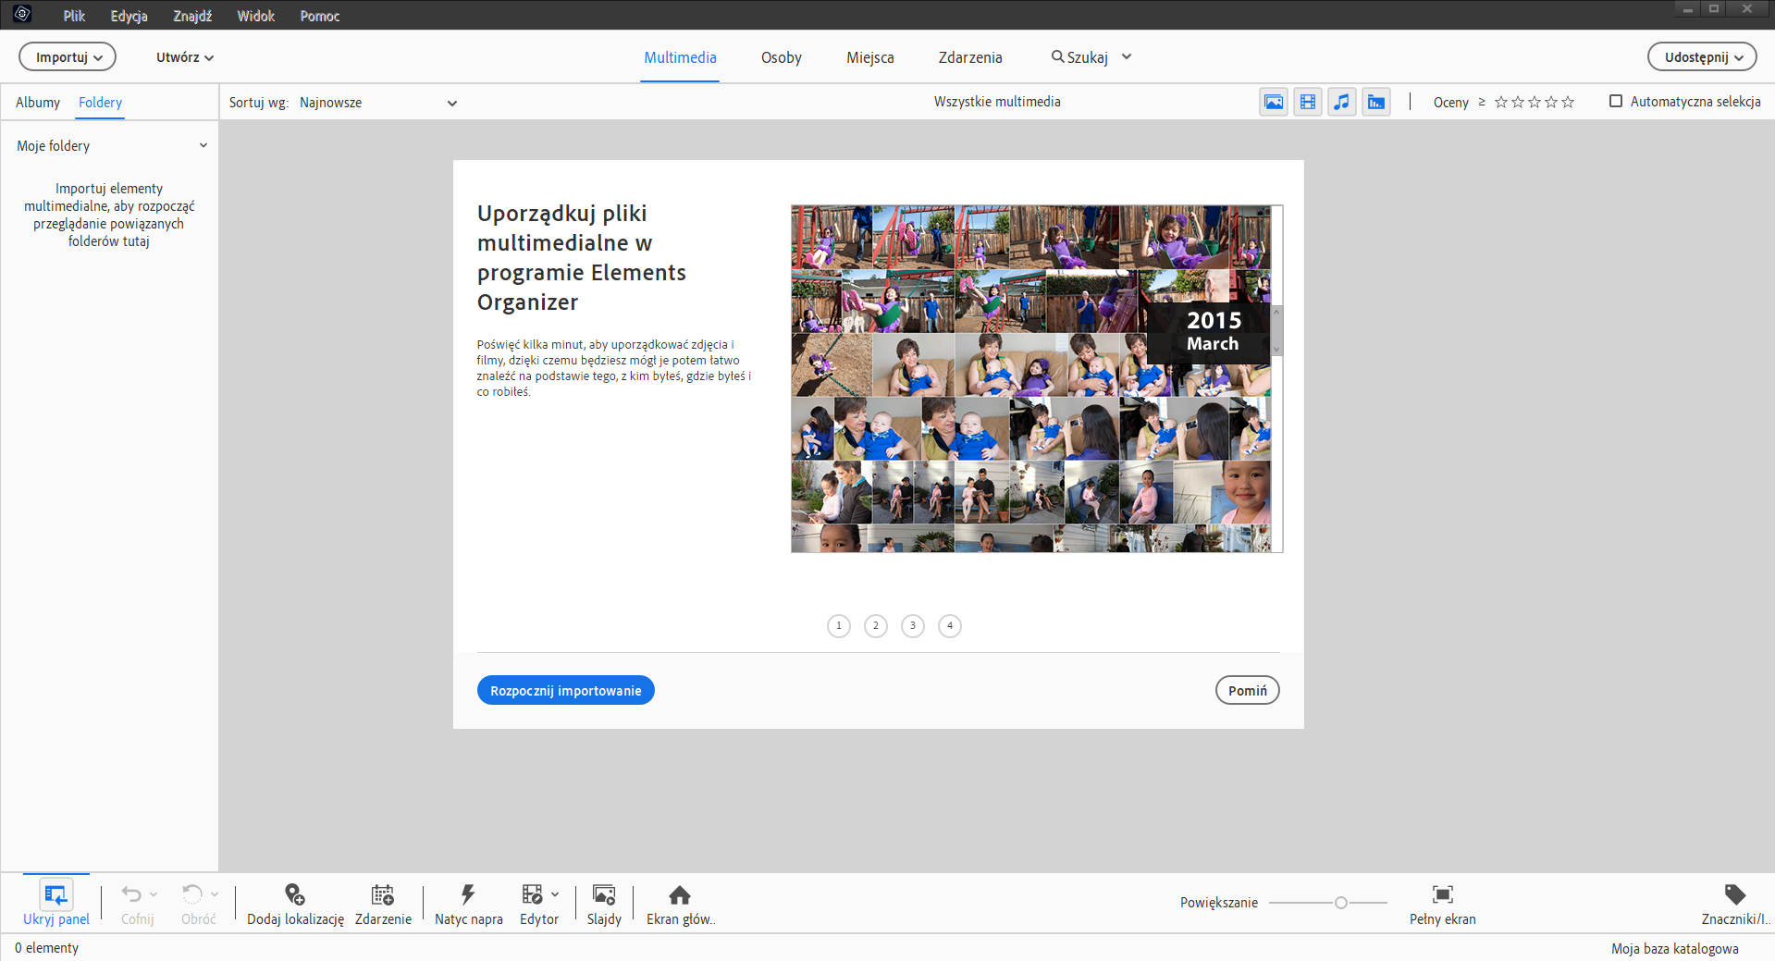Switch to the Miejsca tab
Screen dimensions: 1775x961
870,57
